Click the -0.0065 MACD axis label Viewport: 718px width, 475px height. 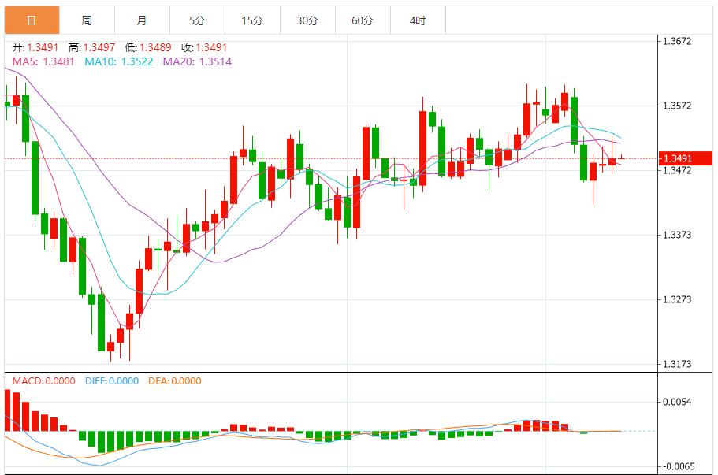click(678, 466)
